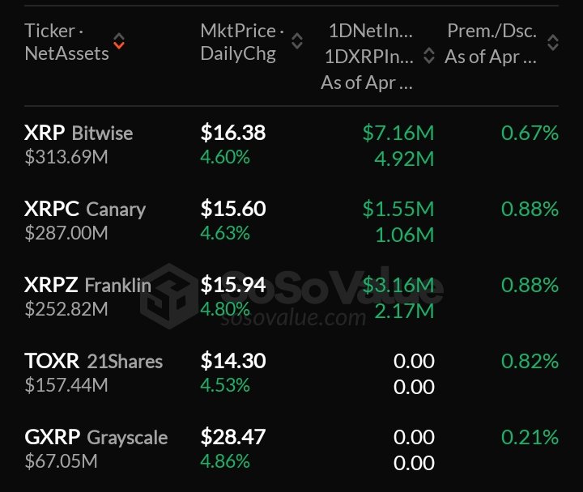Open the TOXR 21Shares ticker row
Viewport: 583px width, 492px height.
coord(93,361)
